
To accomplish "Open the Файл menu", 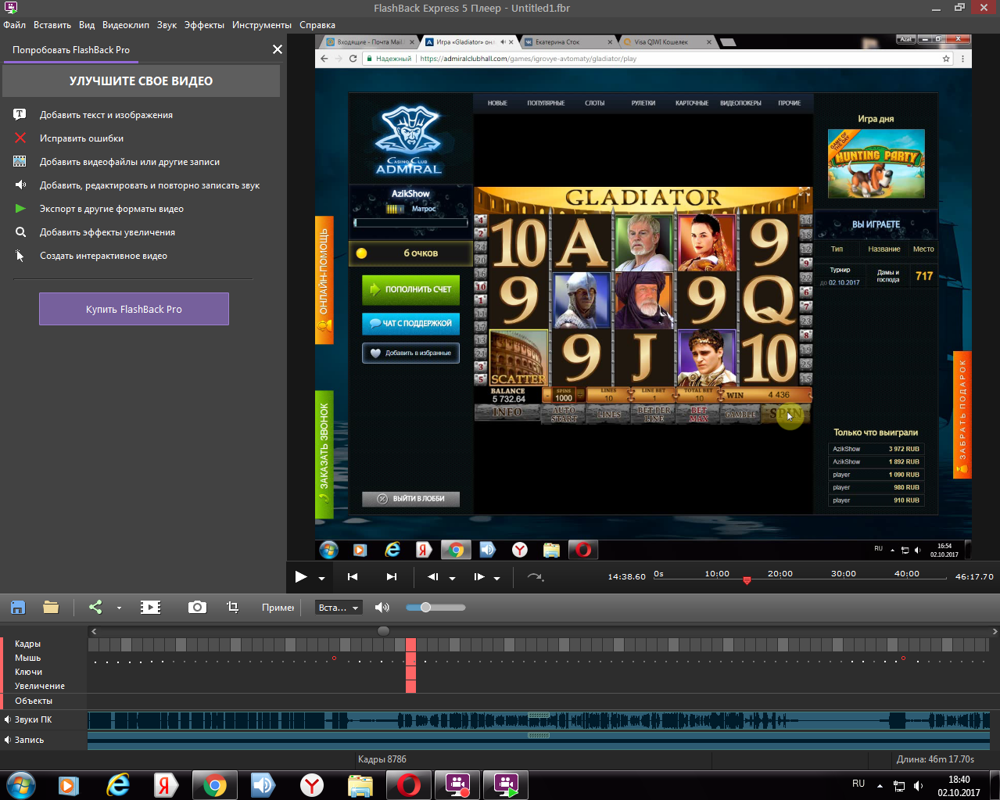I will [15, 25].
